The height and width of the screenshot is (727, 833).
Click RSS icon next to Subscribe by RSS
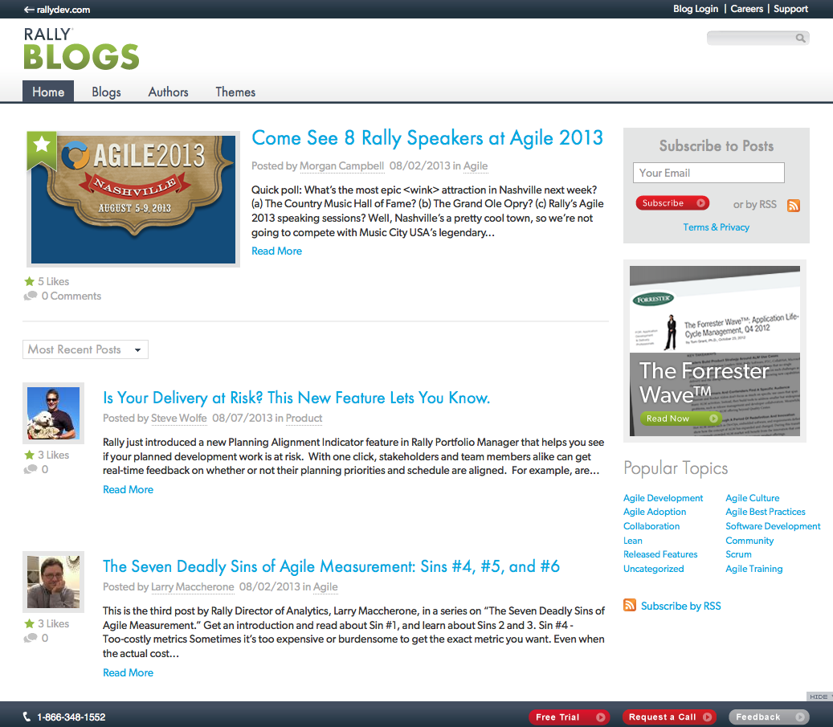pos(630,606)
